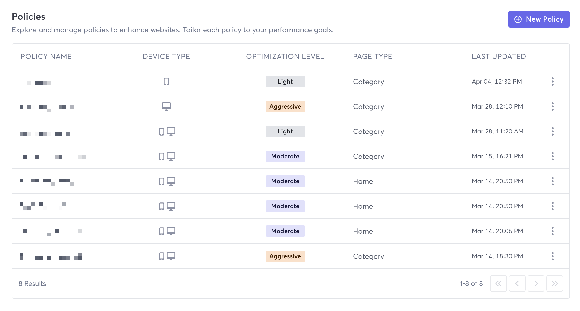Open options menu for Mar 28, 11:20 AM row
Image resolution: width=580 pixels, height=311 pixels.
[552, 131]
